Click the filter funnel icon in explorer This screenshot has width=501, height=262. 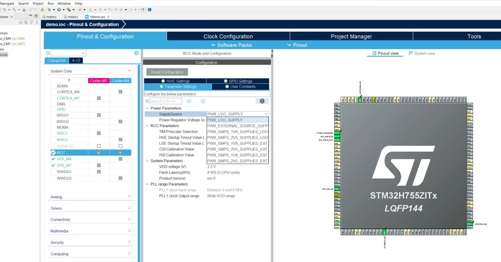point(31,23)
